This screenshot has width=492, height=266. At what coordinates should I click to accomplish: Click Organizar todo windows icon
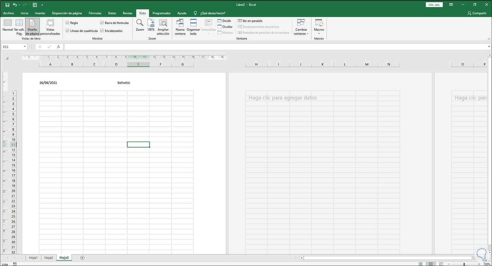pyautogui.click(x=193, y=26)
